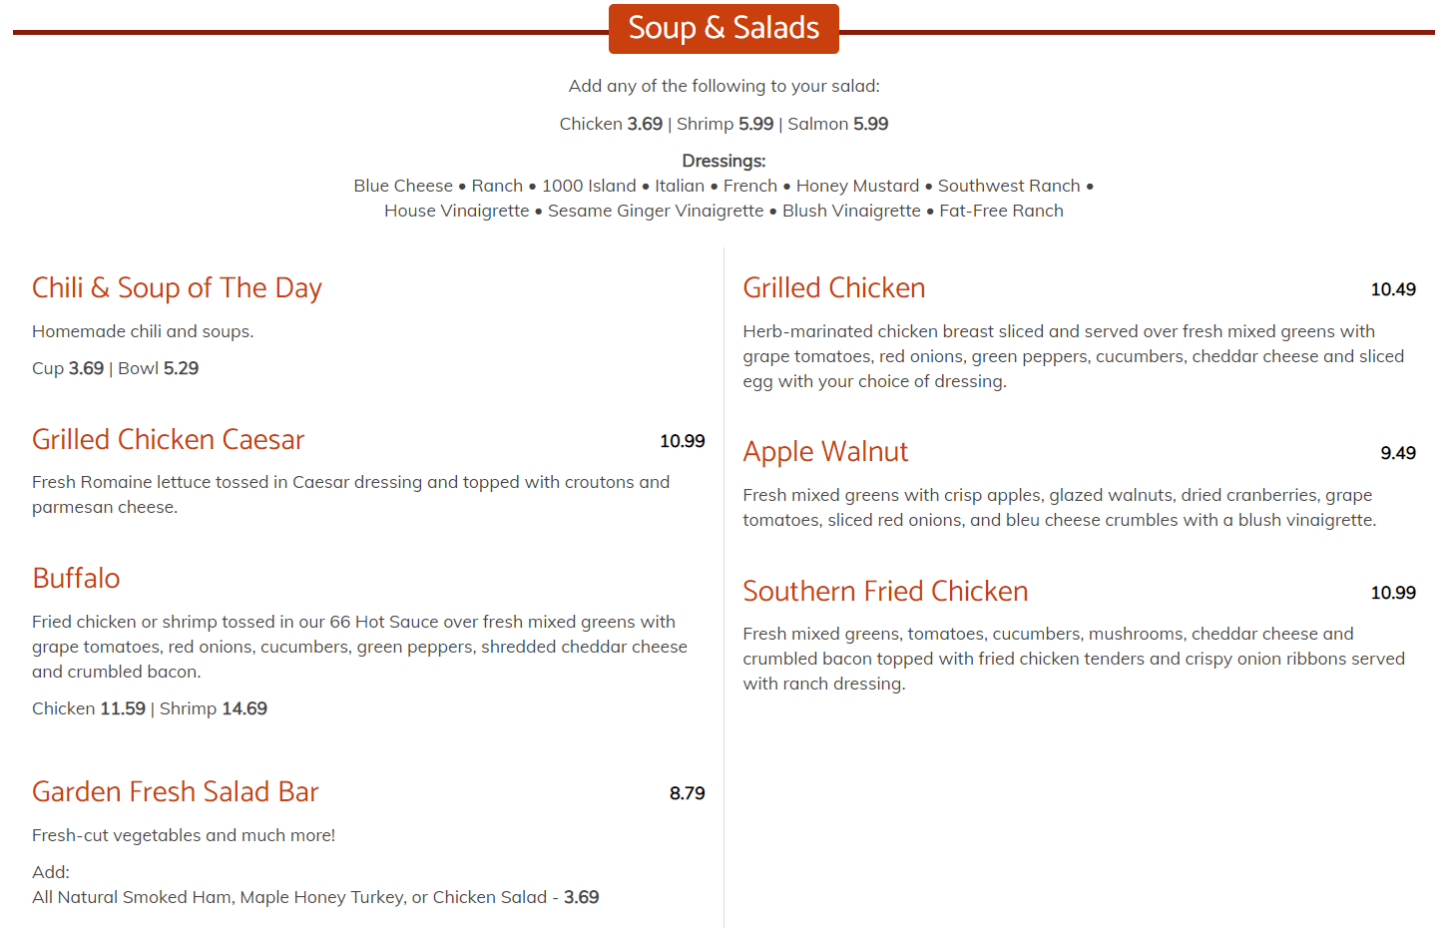The image size is (1448, 934).
Task: Click the Soup & Salads section banner
Action: click(724, 29)
